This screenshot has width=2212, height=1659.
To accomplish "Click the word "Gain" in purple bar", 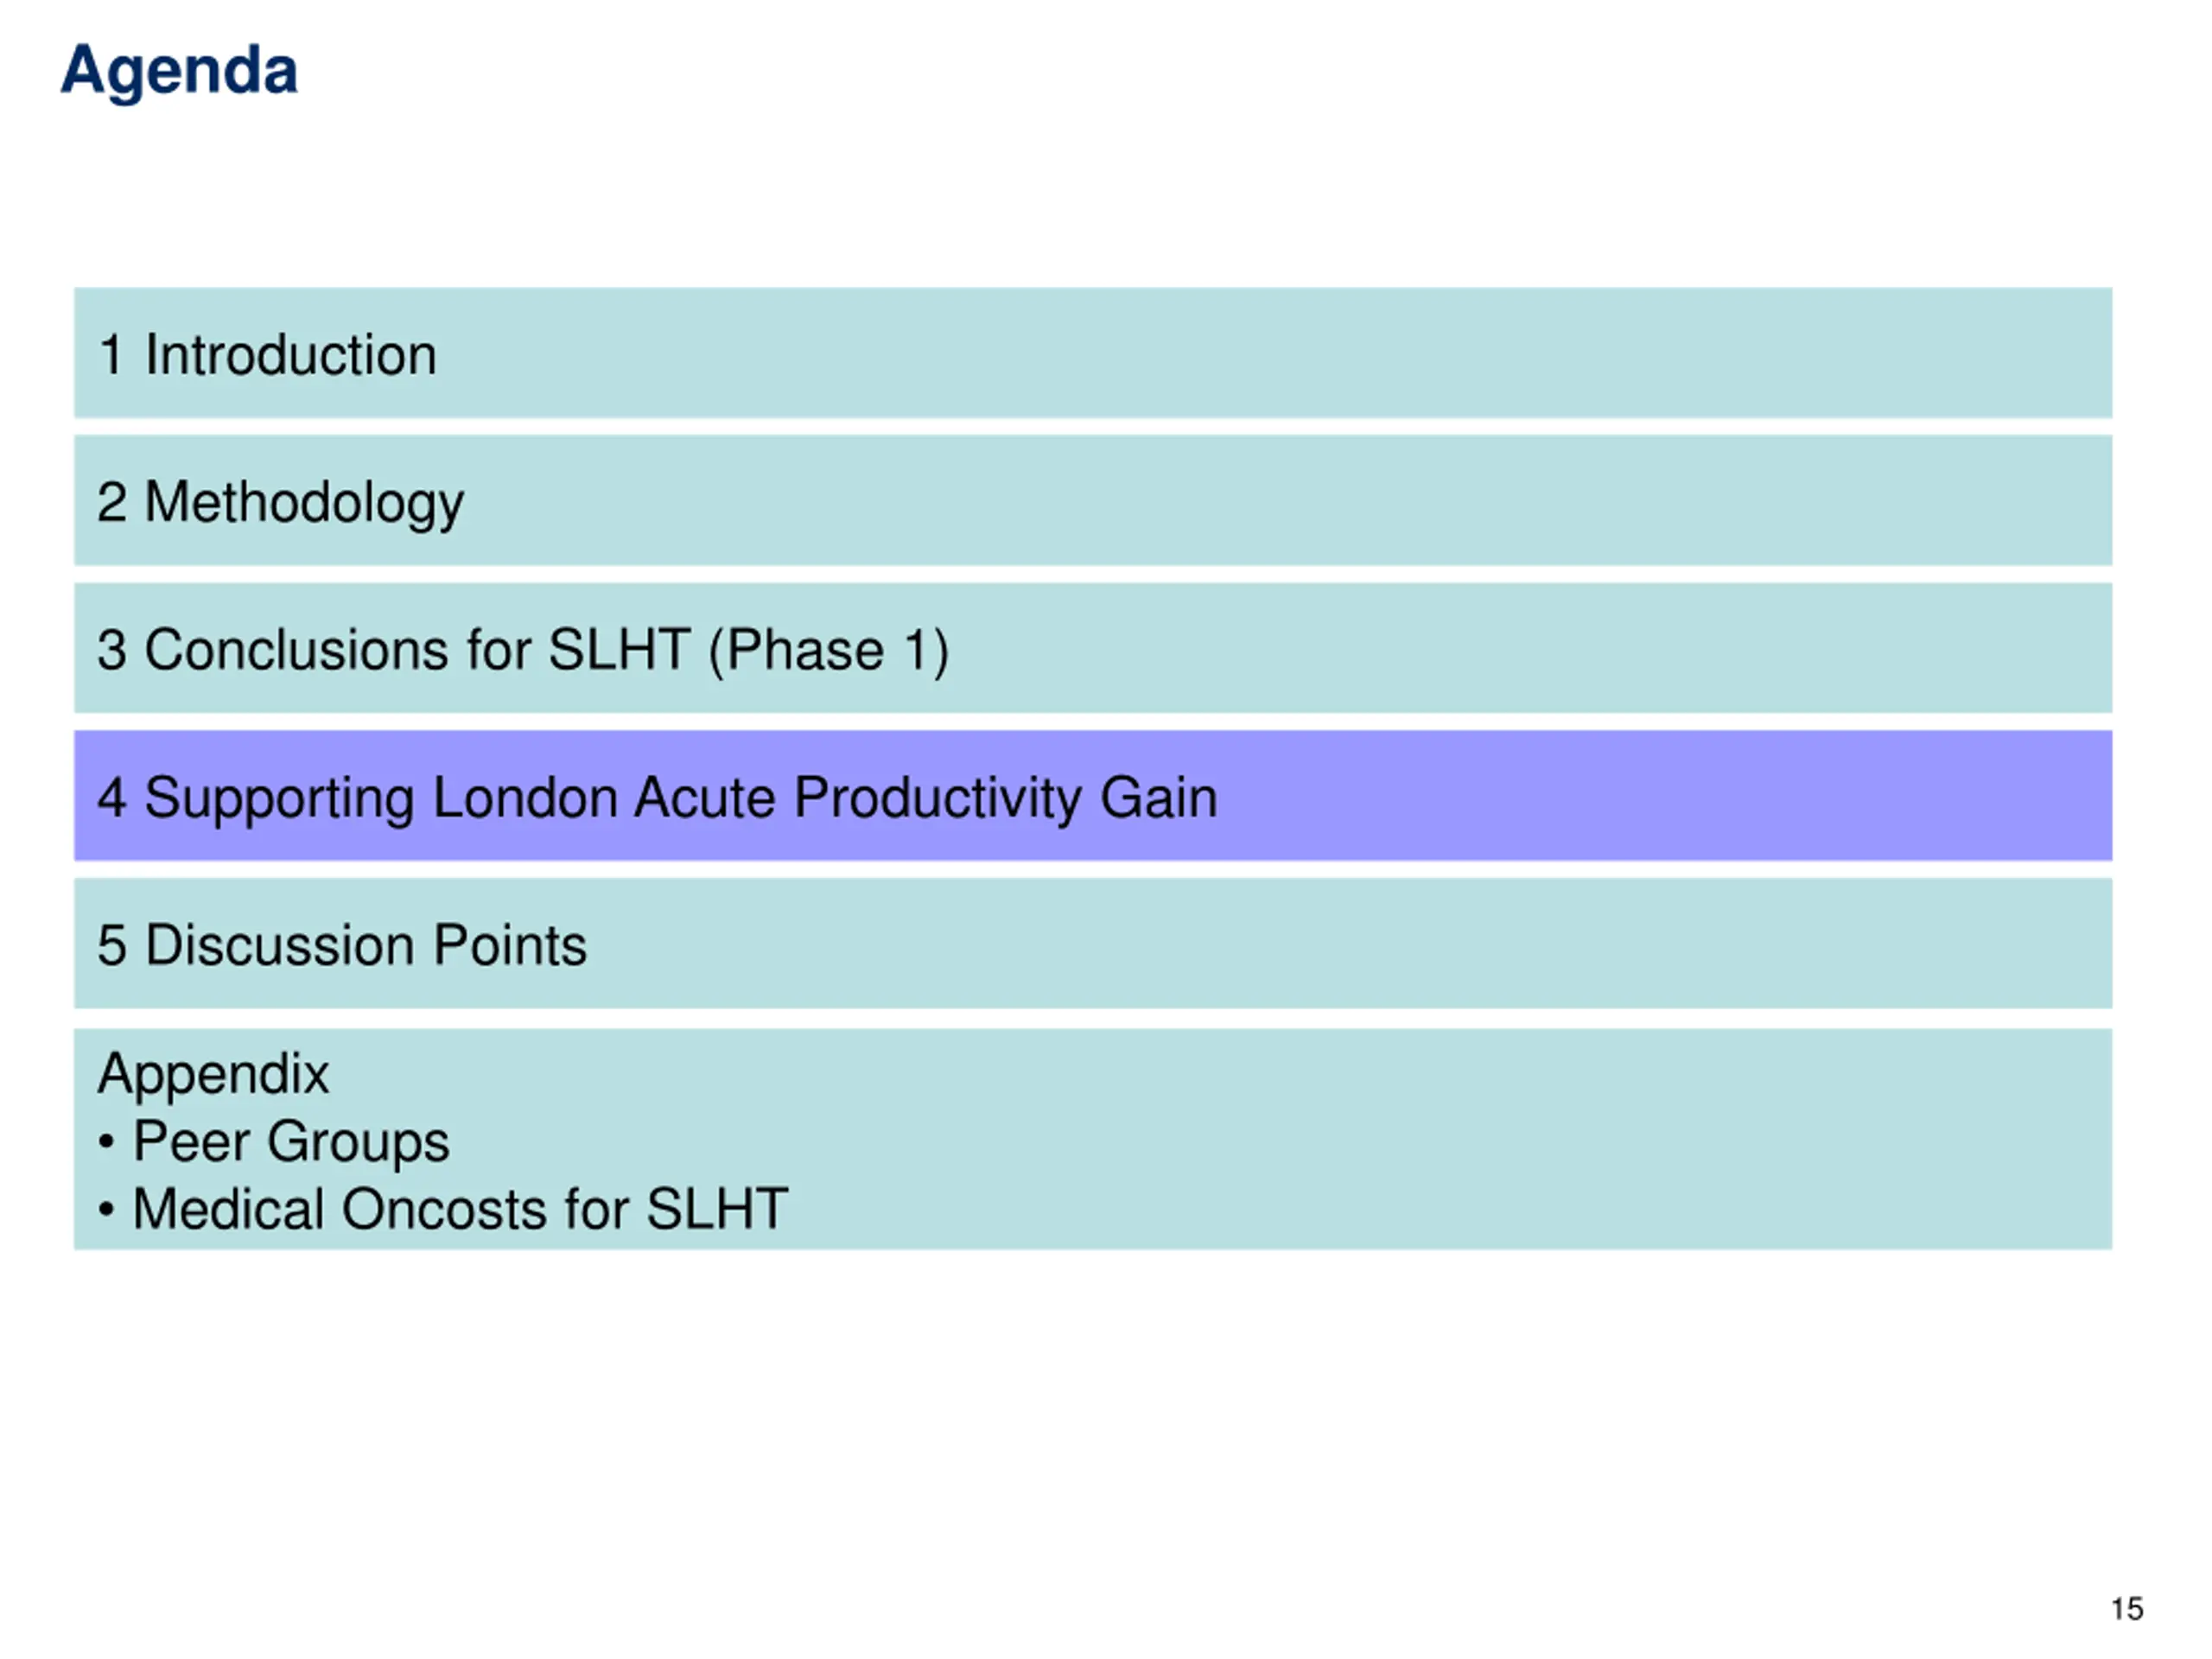I will click(x=1159, y=798).
